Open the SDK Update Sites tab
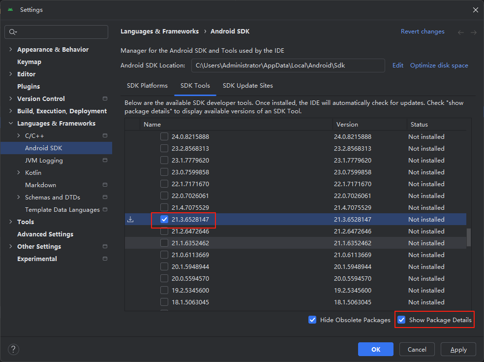The height and width of the screenshot is (362, 484). coord(248,86)
